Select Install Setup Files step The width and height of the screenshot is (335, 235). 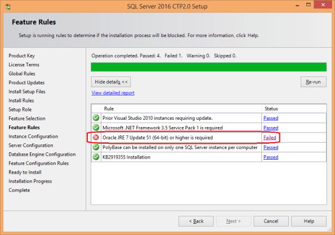[x=27, y=92]
